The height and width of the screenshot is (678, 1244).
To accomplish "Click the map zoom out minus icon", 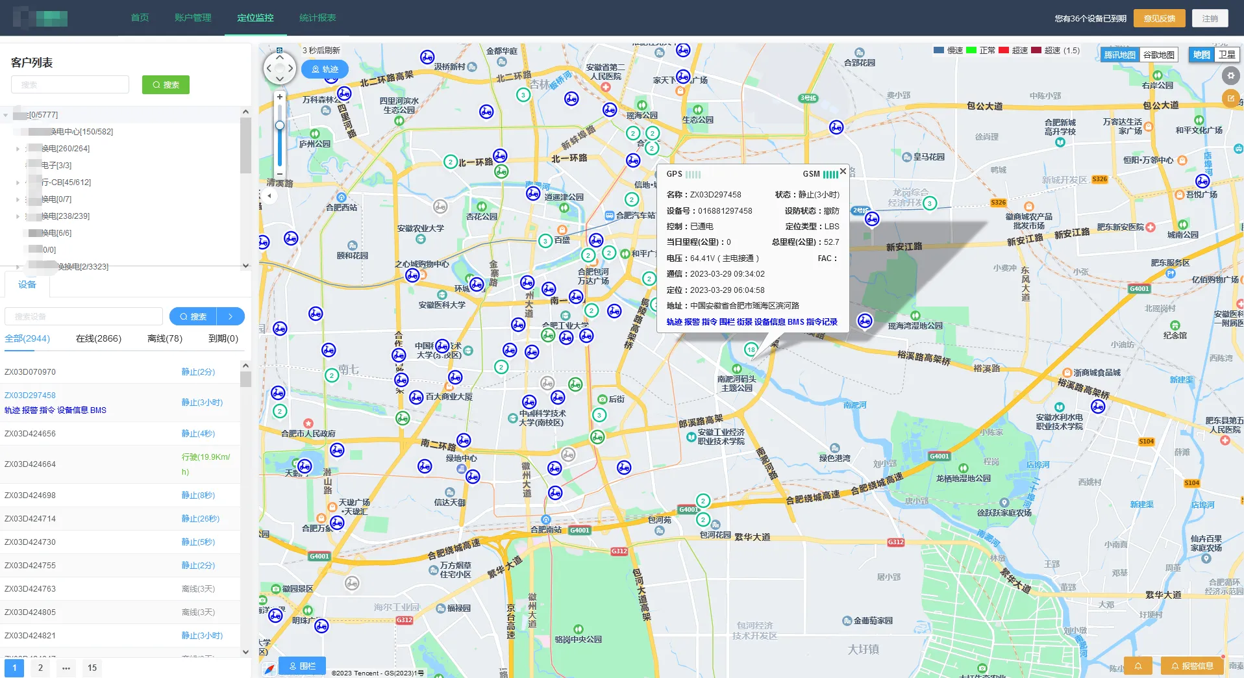I will [280, 174].
